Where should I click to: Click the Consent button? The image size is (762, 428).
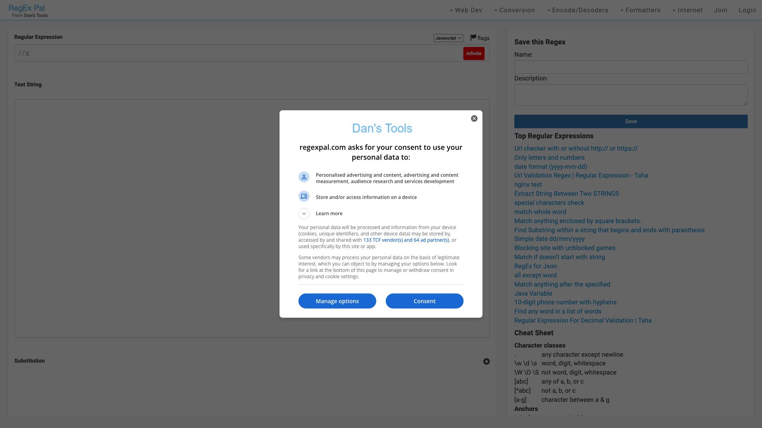pyautogui.click(x=424, y=301)
